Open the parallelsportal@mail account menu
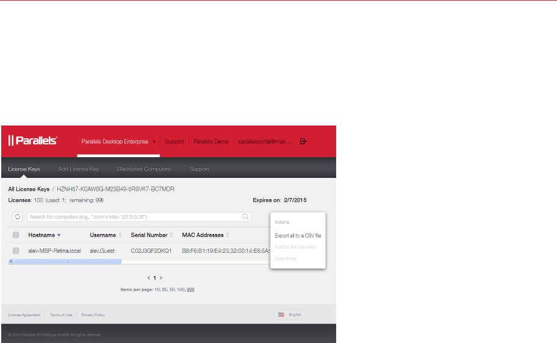The image size is (557, 343). (x=264, y=141)
